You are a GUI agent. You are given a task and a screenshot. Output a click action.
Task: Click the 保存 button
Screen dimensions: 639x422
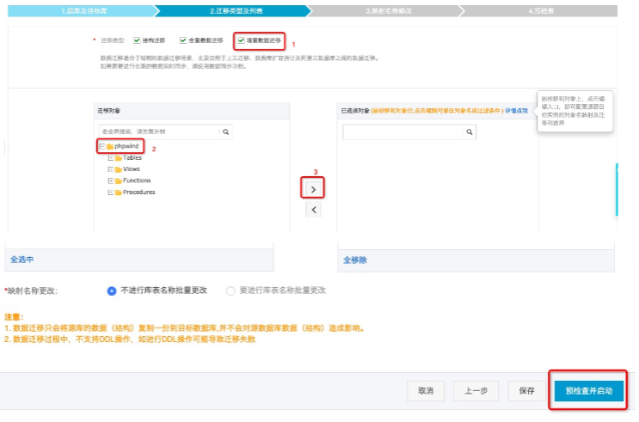[x=526, y=391]
